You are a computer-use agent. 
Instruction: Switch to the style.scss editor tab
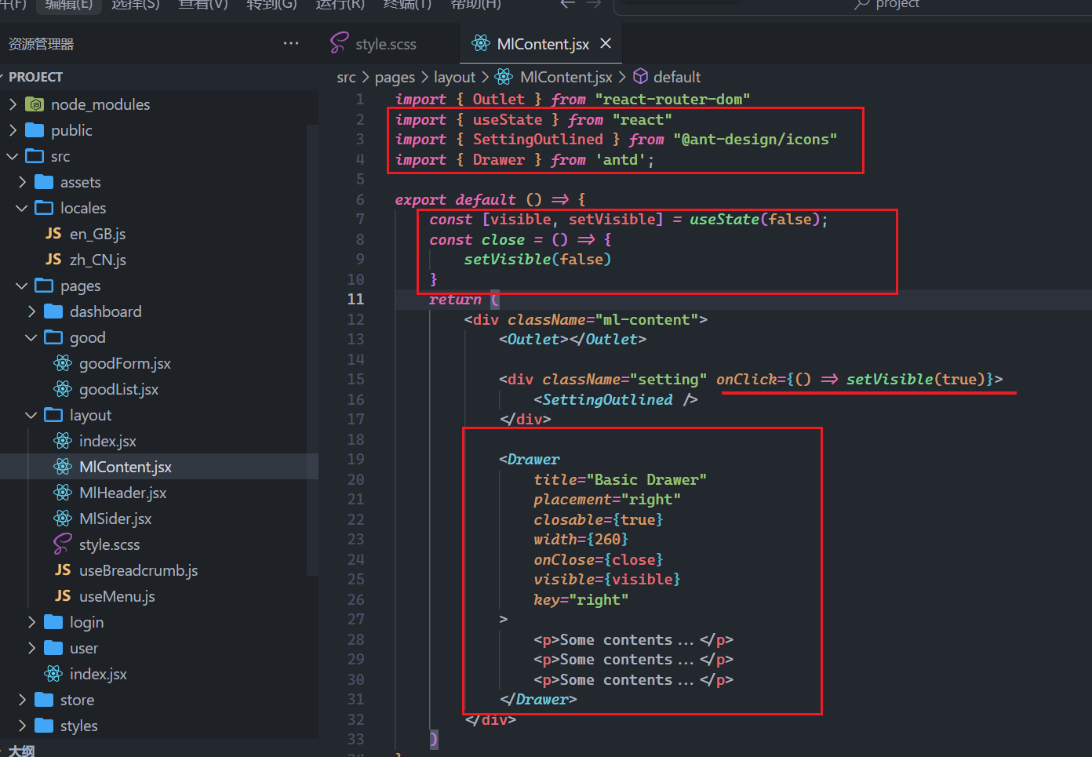(x=386, y=44)
